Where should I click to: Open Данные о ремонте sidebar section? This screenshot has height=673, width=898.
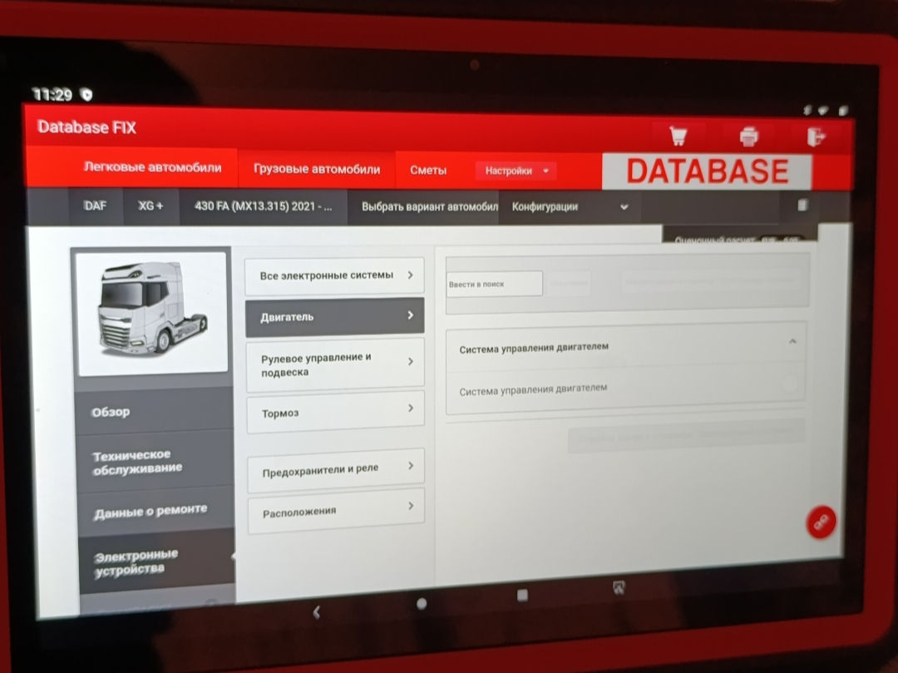155,510
